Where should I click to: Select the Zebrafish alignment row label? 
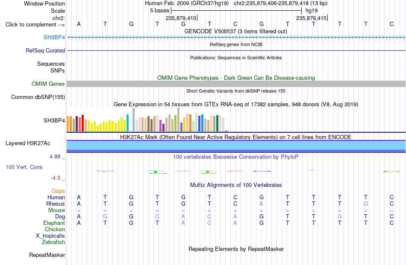[x=53, y=242]
